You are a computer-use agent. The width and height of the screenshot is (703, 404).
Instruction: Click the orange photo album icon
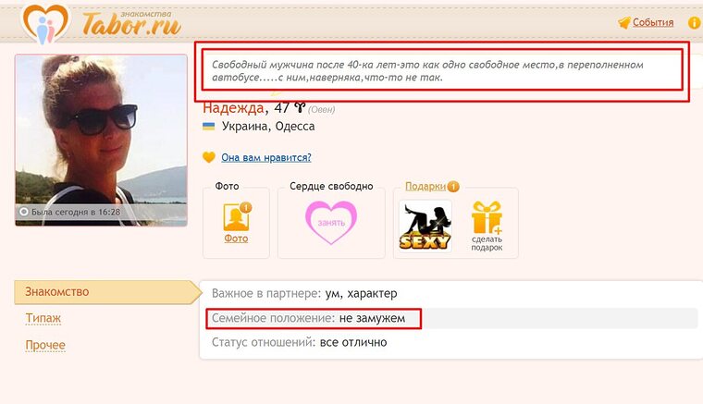237,216
